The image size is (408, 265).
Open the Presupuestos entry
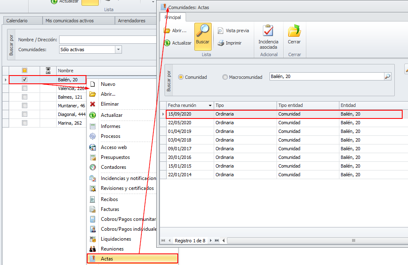(x=115, y=157)
